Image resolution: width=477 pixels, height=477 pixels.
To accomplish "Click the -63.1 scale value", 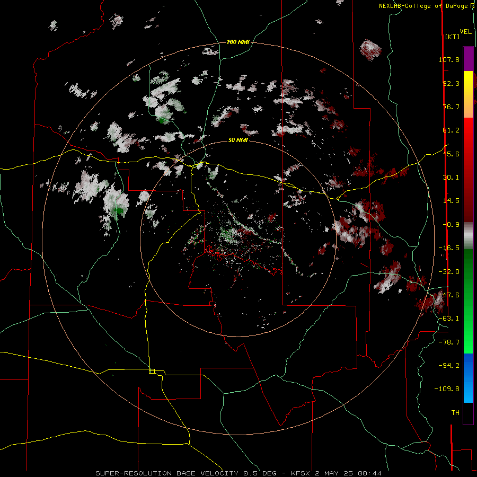I will pyautogui.click(x=449, y=319).
